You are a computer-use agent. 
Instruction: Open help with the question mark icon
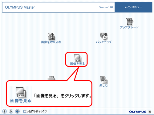(5, 111)
